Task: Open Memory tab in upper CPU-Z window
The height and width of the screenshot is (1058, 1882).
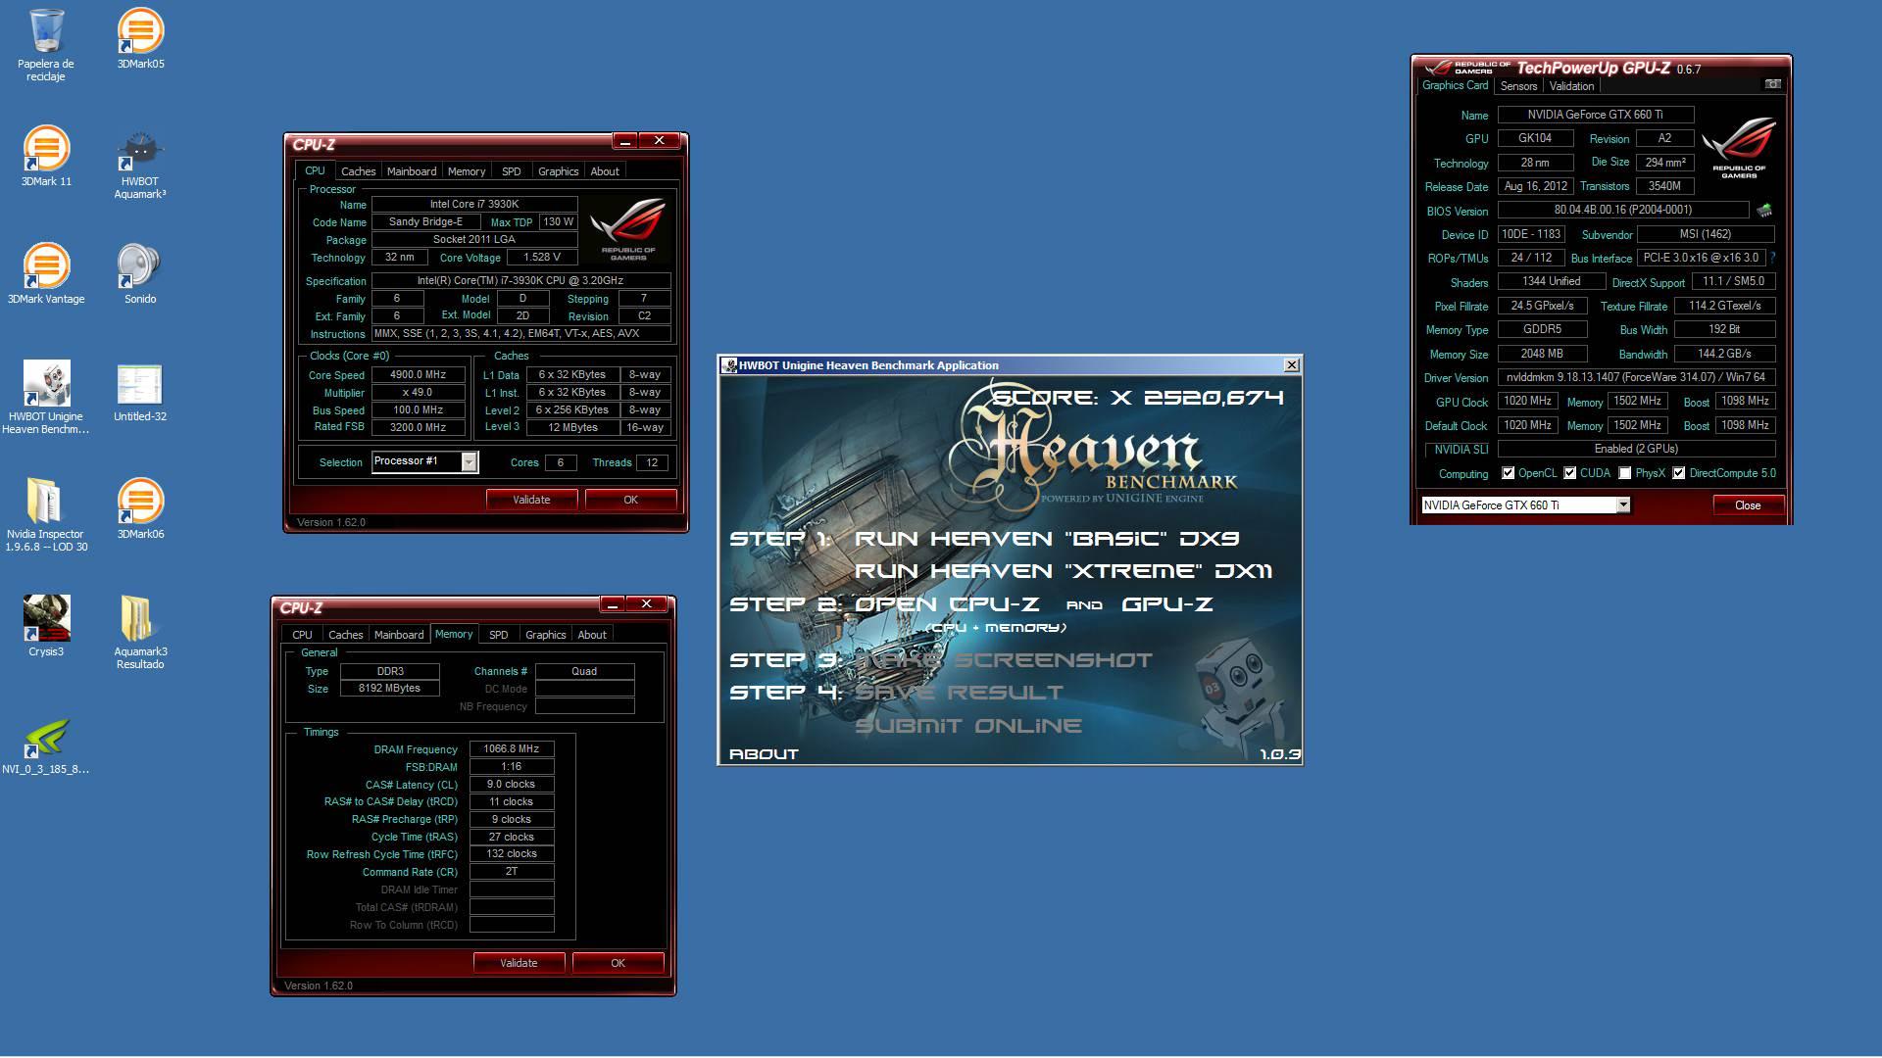Action: (467, 171)
